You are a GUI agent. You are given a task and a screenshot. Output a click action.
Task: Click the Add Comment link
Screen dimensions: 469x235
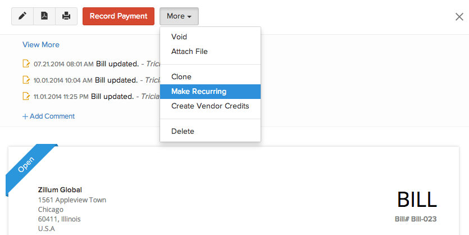[x=49, y=116]
